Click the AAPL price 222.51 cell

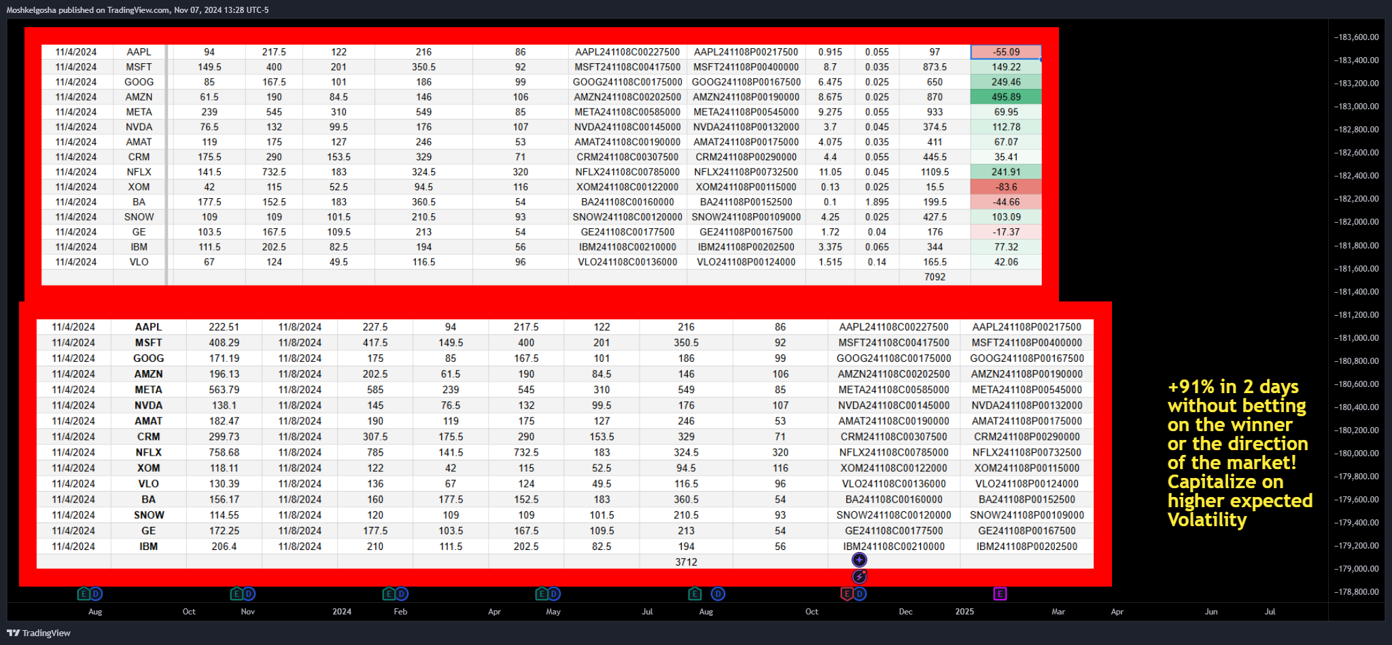pos(224,327)
